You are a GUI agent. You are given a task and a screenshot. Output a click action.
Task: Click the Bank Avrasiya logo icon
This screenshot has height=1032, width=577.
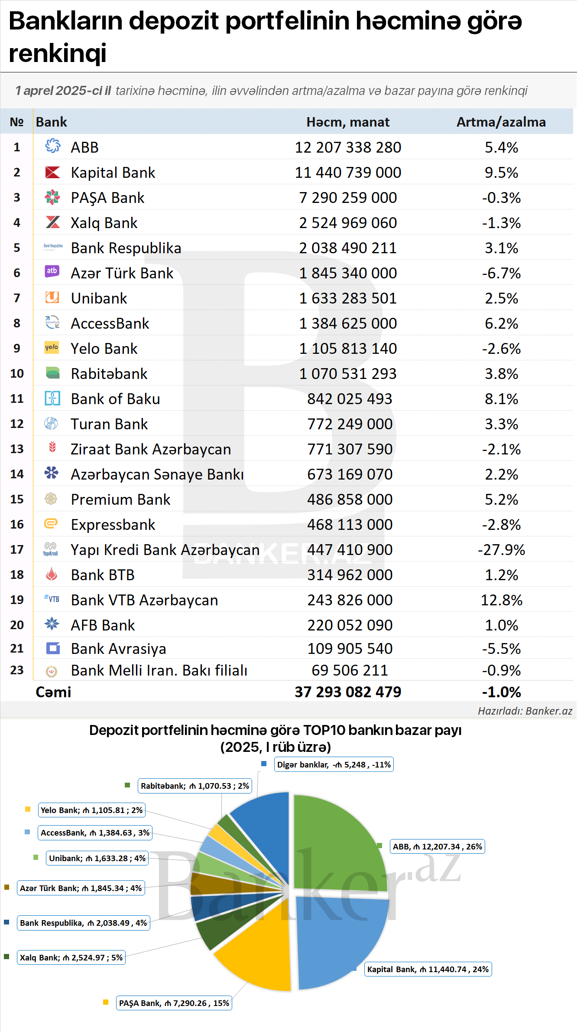pyautogui.click(x=53, y=648)
